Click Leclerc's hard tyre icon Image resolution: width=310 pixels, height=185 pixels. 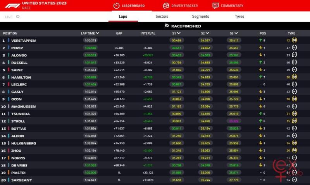pyautogui.click(x=294, y=84)
